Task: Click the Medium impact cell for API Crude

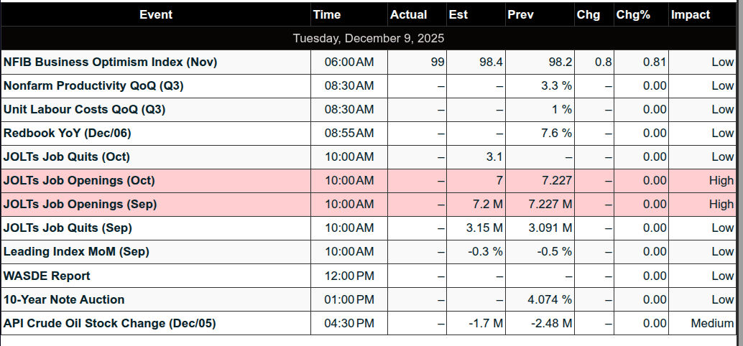Action: coord(711,323)
